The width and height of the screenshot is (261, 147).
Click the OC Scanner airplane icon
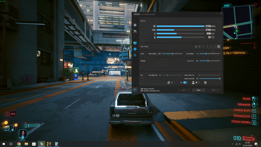tap(135, 31)
